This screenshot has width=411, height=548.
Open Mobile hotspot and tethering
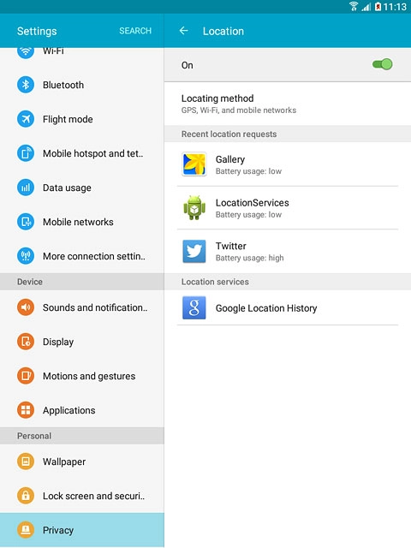82,153
